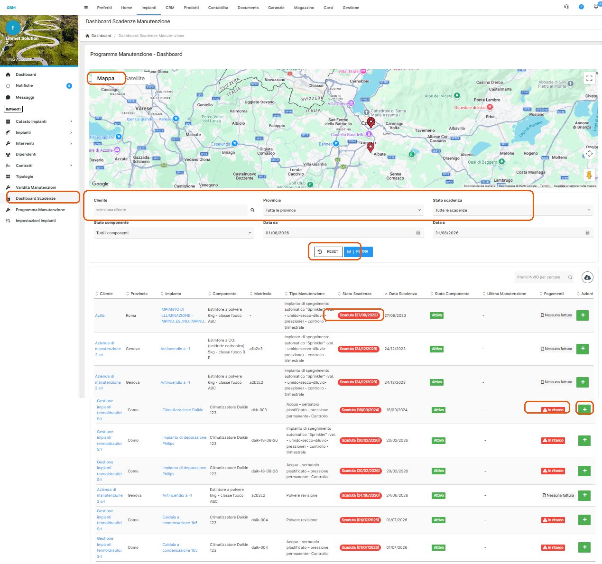
Task: Click green plus for Climatizzazione Daikin row
Action: (584, 409)
